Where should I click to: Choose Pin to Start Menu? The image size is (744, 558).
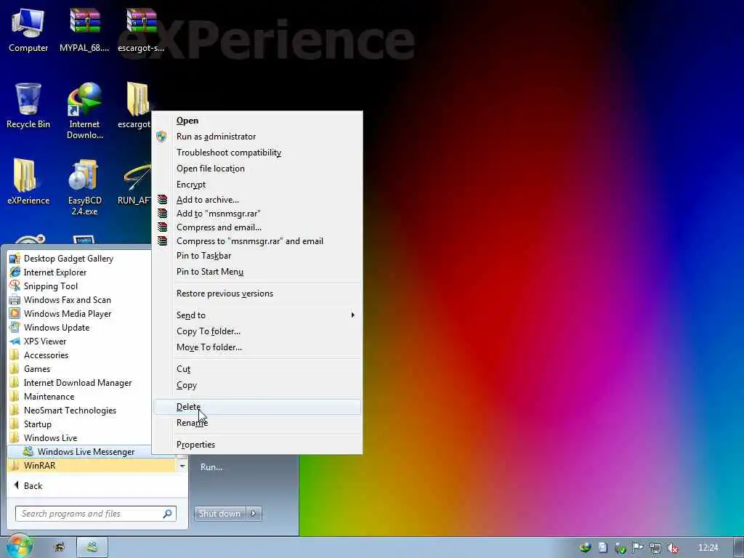tap(258, 272)
